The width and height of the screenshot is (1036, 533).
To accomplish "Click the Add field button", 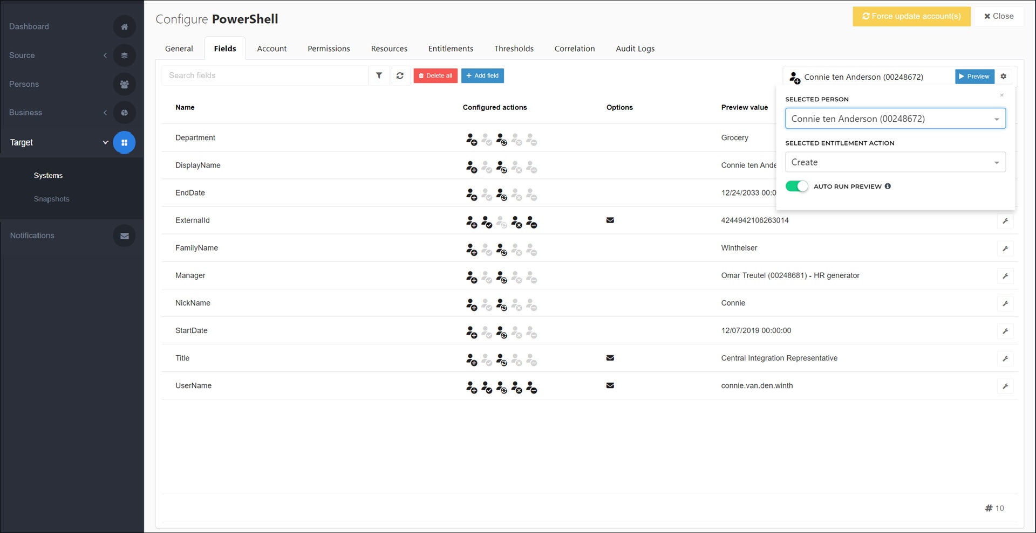I will (482, 75).
